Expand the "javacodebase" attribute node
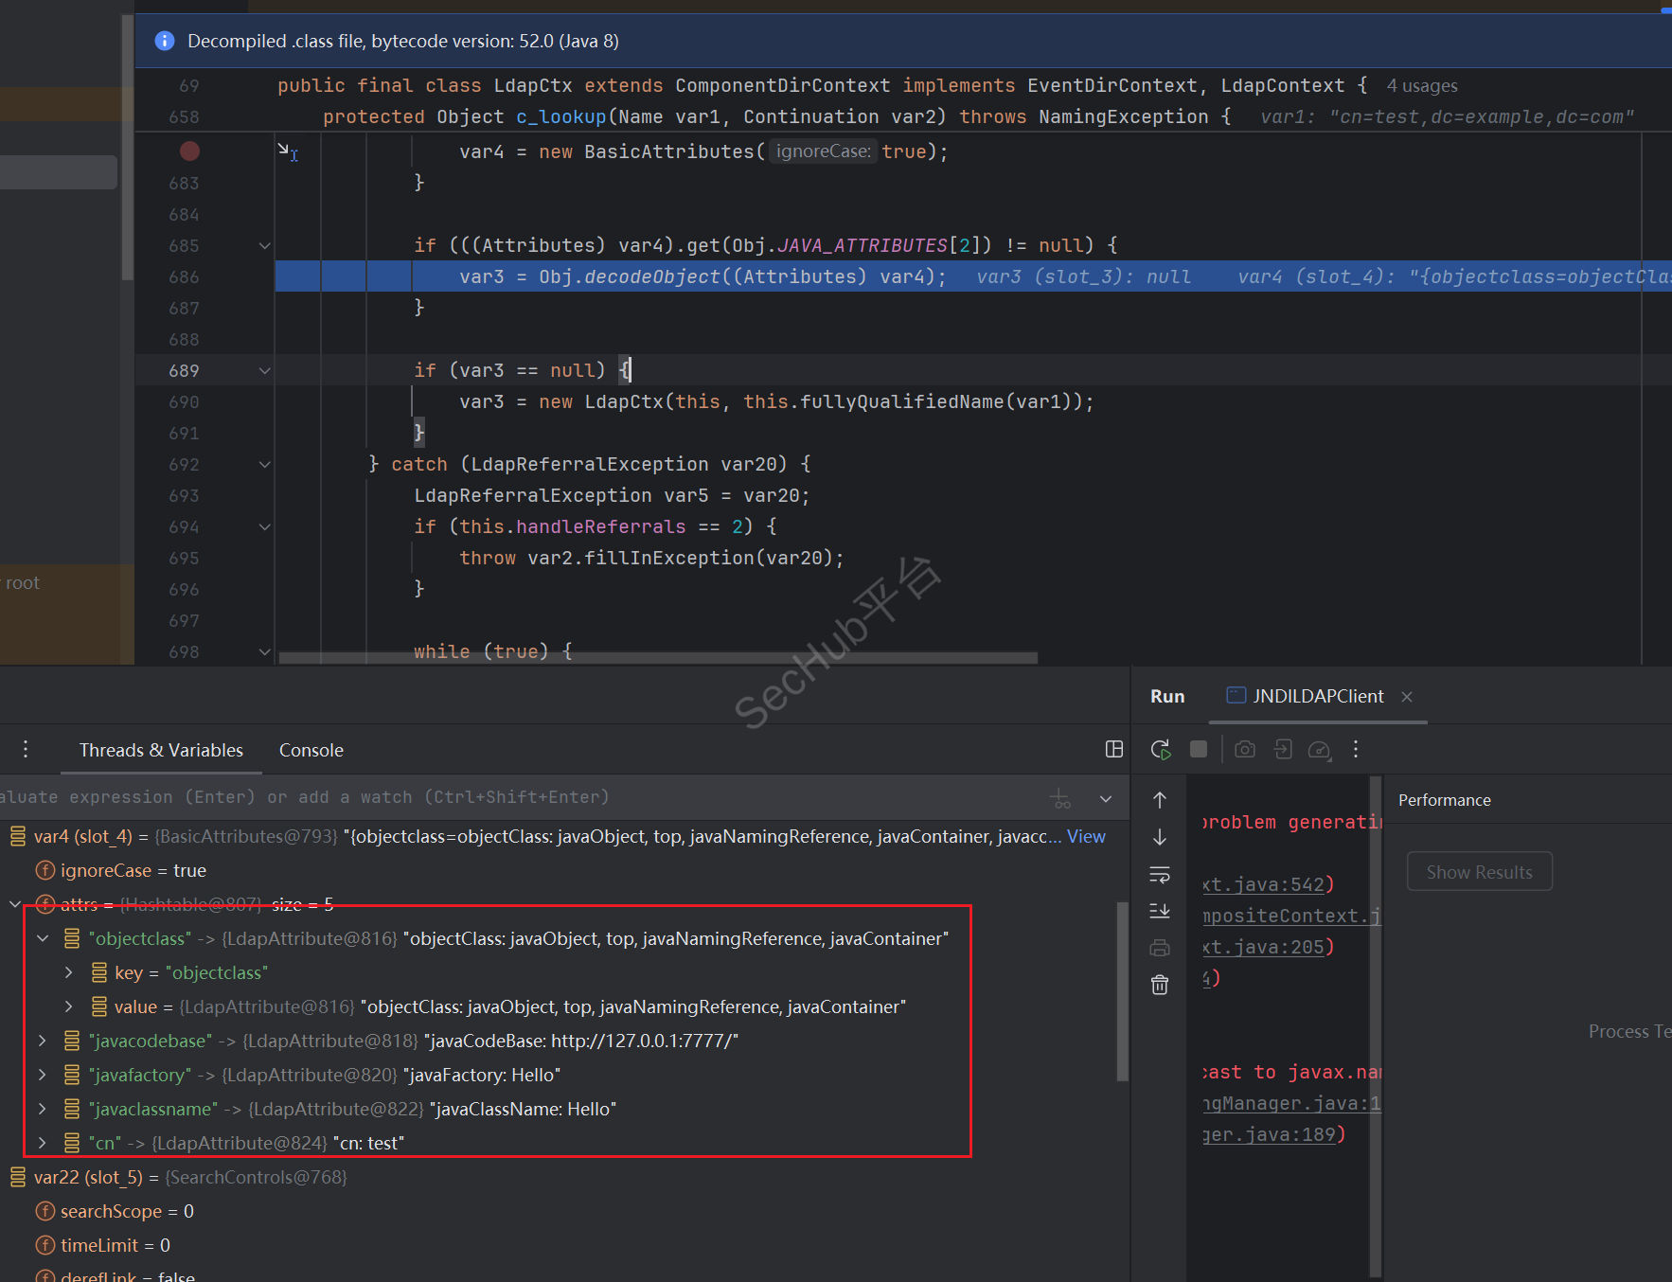This screenshot has width=1672, height=1282. pos(43,1041)
